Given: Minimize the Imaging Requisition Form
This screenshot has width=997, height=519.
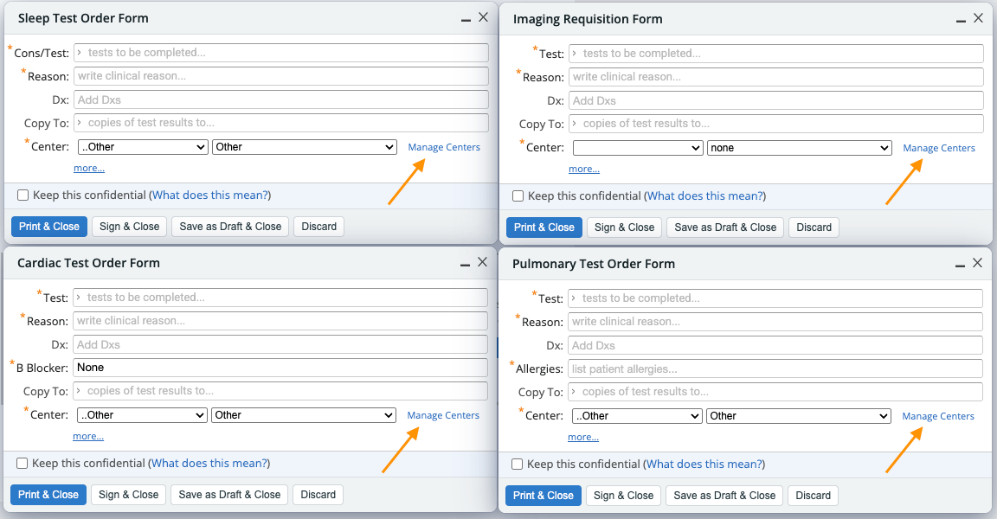Looking at the screenshot, I should click(x=961, y=21).
